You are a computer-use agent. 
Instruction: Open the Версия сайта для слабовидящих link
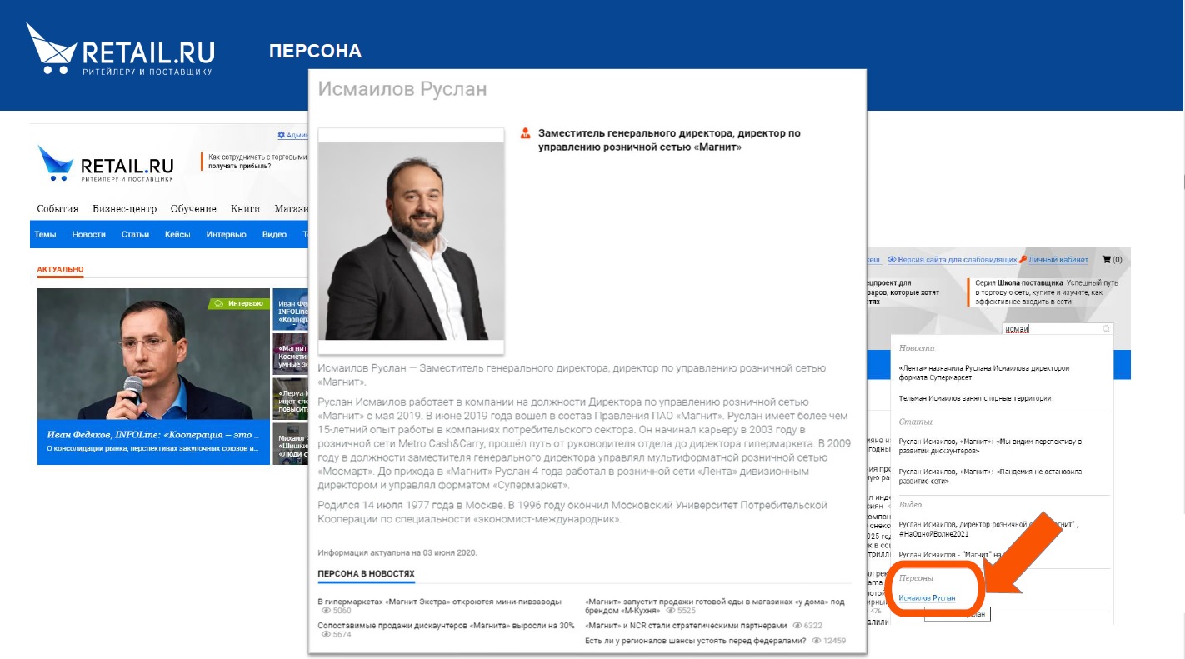click(x=957, y=260)
